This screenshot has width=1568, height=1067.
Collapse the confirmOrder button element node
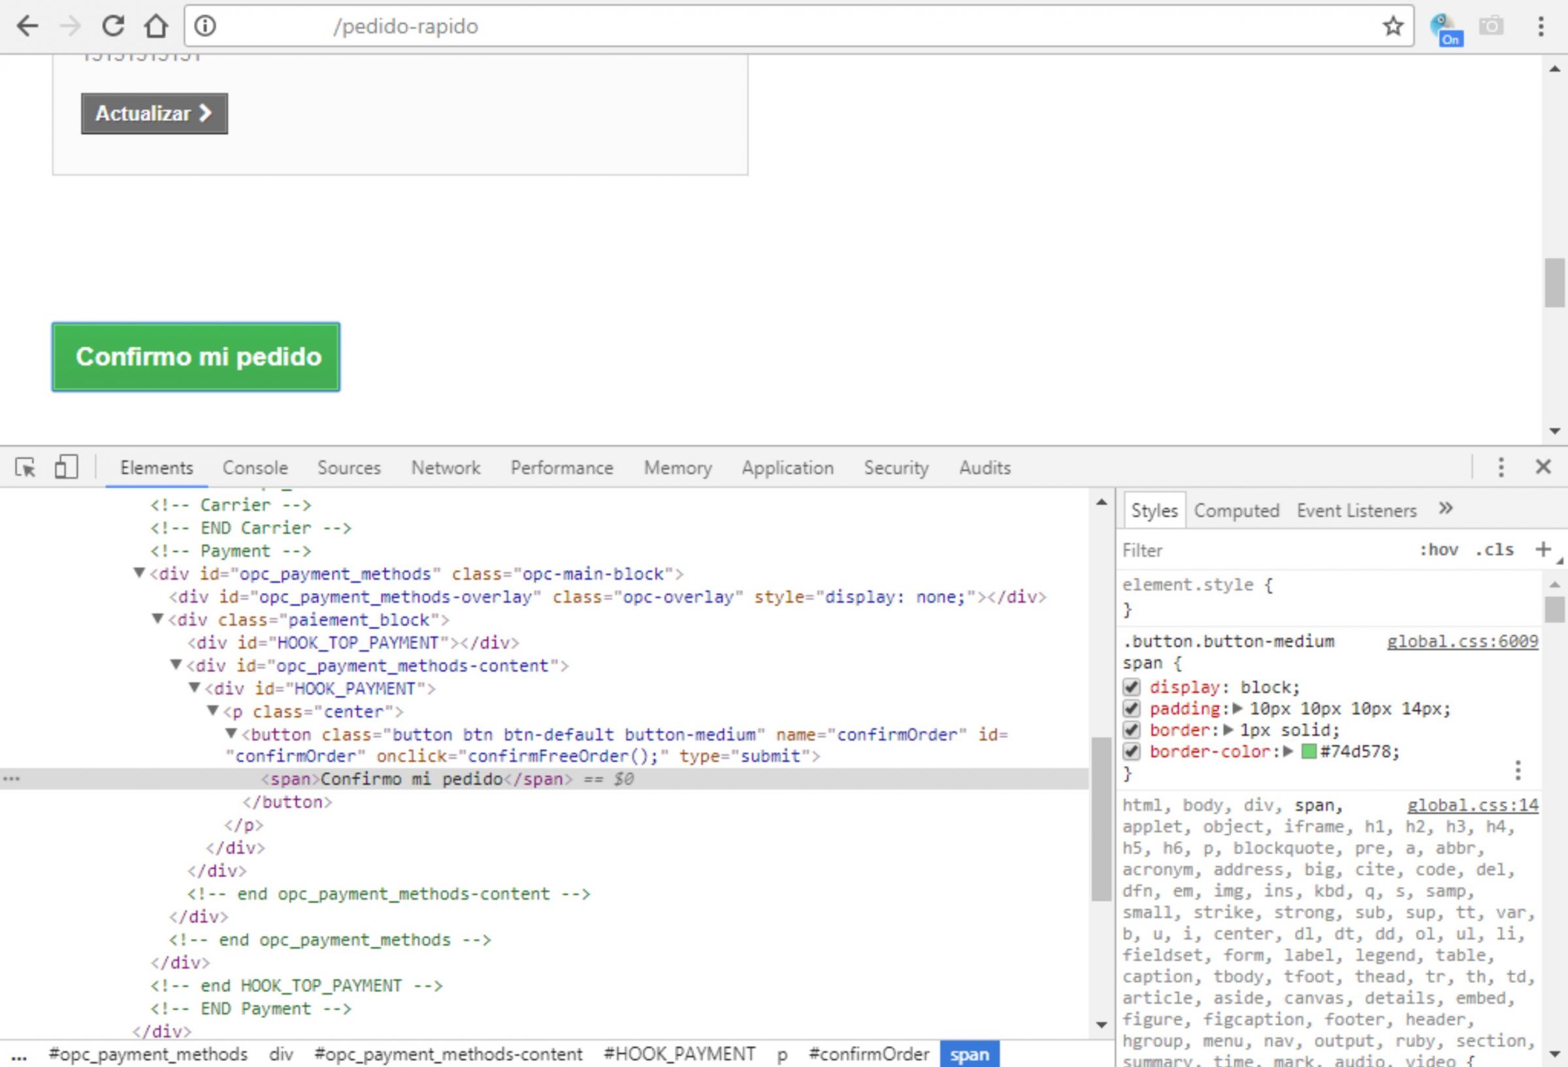[x=231, y=734]
